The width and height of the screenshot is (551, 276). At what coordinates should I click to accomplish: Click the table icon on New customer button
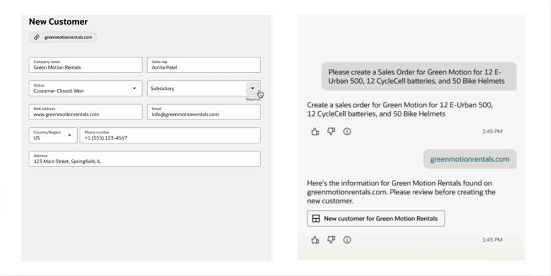coord(316,219)
